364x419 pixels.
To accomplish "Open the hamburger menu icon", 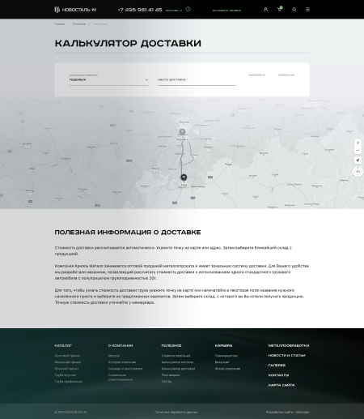I will click(307, 10).
